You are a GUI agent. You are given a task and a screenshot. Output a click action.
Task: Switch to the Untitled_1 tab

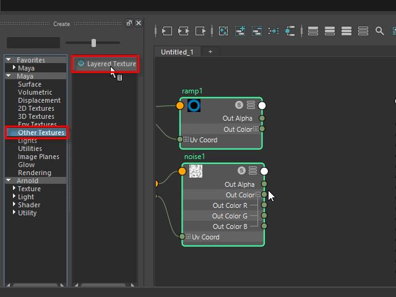(177, 52)
